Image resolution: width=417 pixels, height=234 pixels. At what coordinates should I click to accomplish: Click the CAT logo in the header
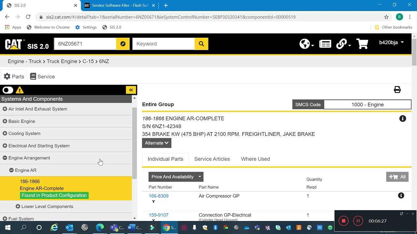(x=15, y=44)
